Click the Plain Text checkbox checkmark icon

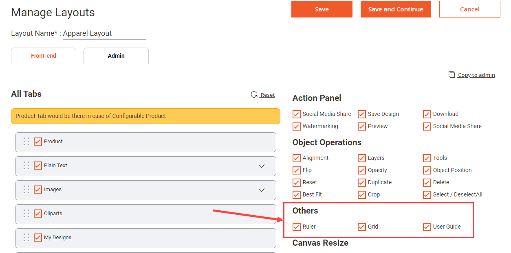pyautogui.click(x=37, y=166)
